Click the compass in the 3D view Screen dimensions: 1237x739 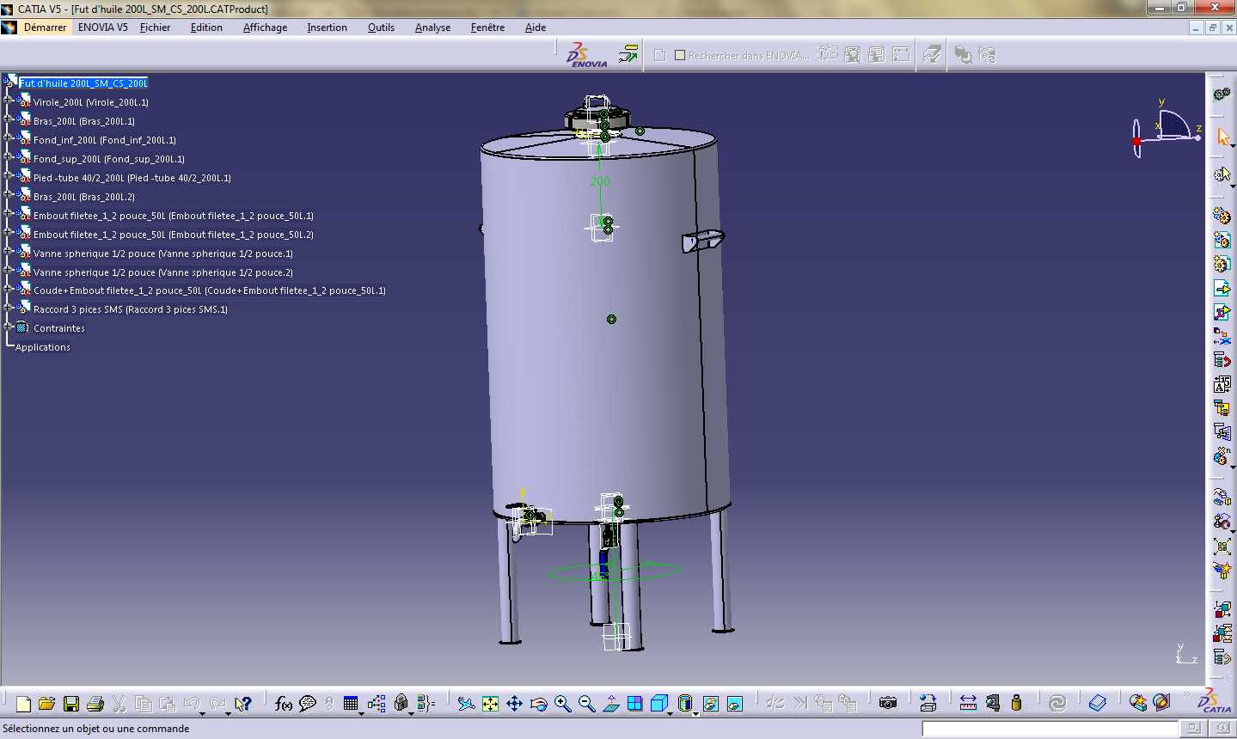point(1167,129)
